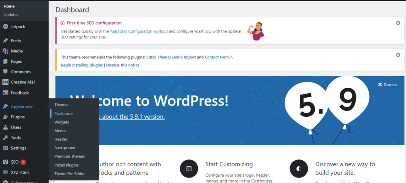Viewport: 406px width, 183px height.
Task: Click the Plugins plug icon
Action: (5, 117)
